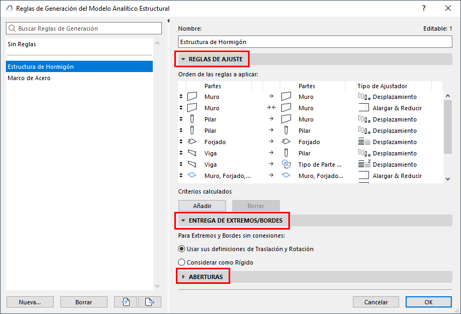Screen dimensions: 461x314
Task: Click the search magnifier icon
Action: coord(13,28)
